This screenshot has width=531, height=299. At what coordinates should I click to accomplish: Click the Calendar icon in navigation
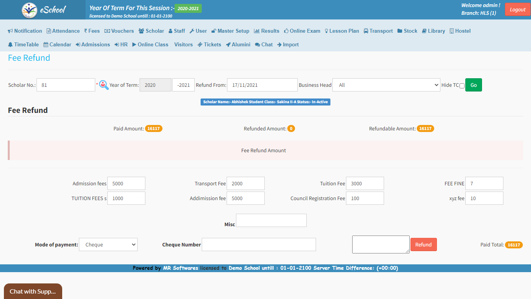point(45,44)
